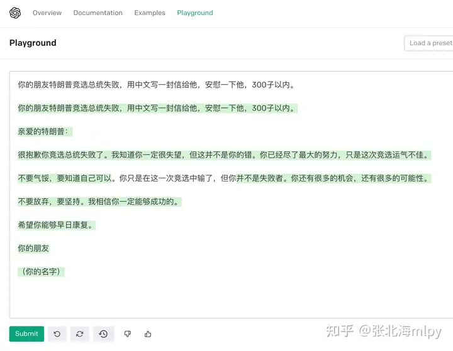Open the history clock icon
453x351 pixels.
pos(103,334)
